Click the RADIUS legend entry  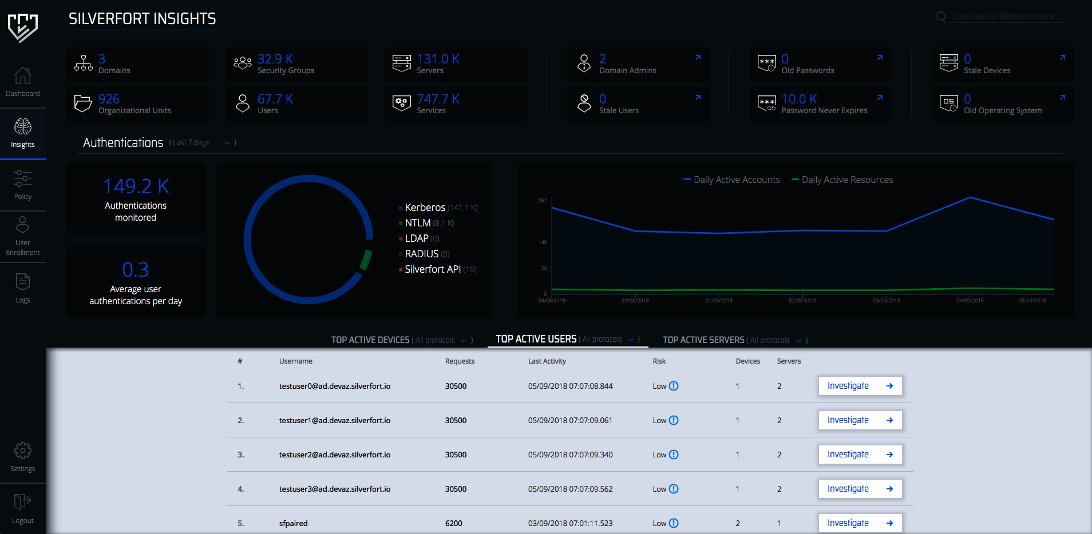point(424,254)
